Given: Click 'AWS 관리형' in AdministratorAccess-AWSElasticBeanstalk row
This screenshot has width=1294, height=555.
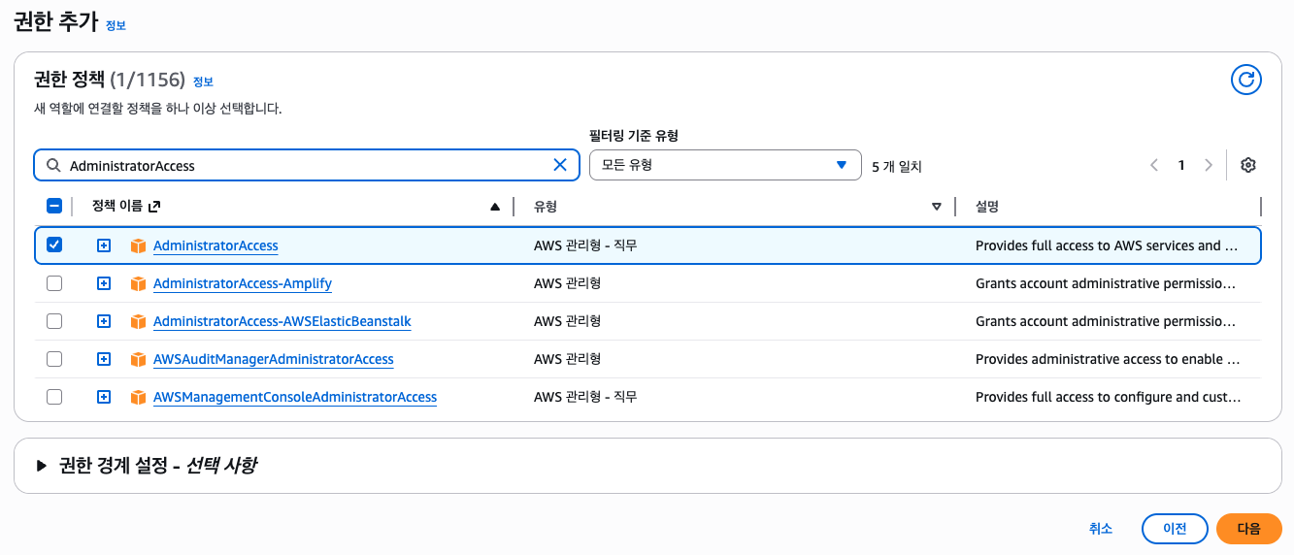Looking at the screenshot, I should coord(568,321).
